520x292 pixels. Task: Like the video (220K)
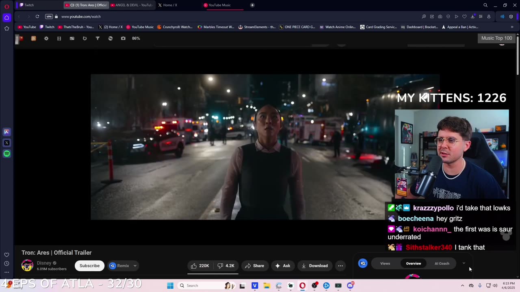(200, 266)
